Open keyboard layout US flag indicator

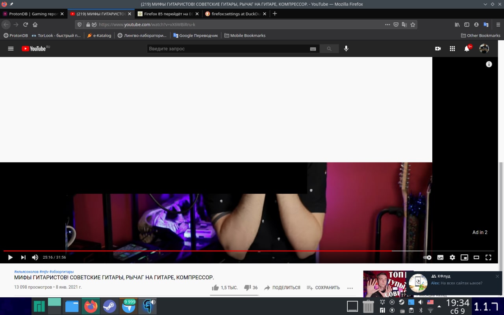[430, 302]
